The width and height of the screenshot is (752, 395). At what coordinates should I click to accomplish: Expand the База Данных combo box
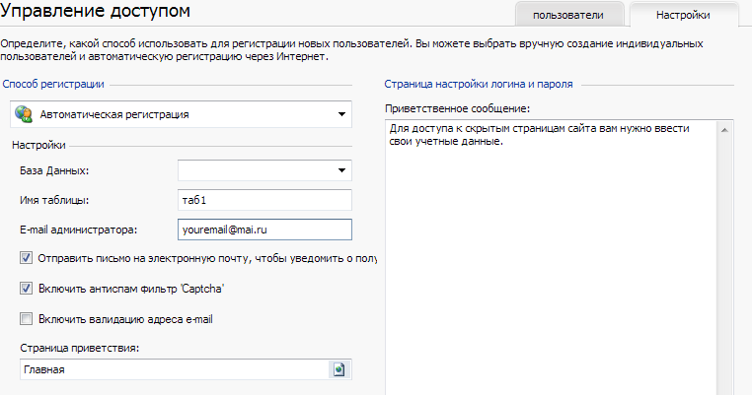click(264, 170)
